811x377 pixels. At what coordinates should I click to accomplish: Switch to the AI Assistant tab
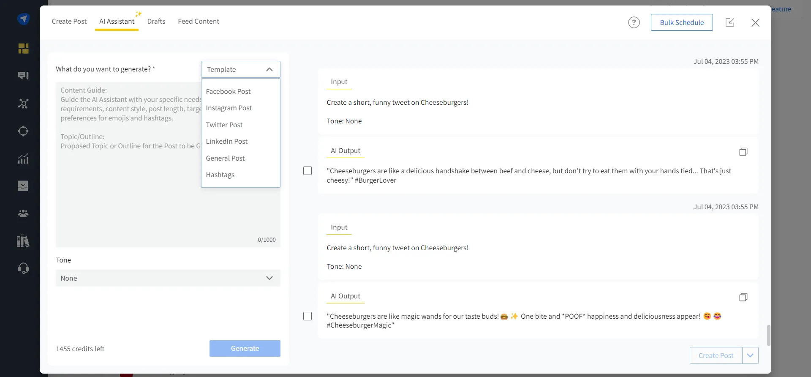coord(117,21)
